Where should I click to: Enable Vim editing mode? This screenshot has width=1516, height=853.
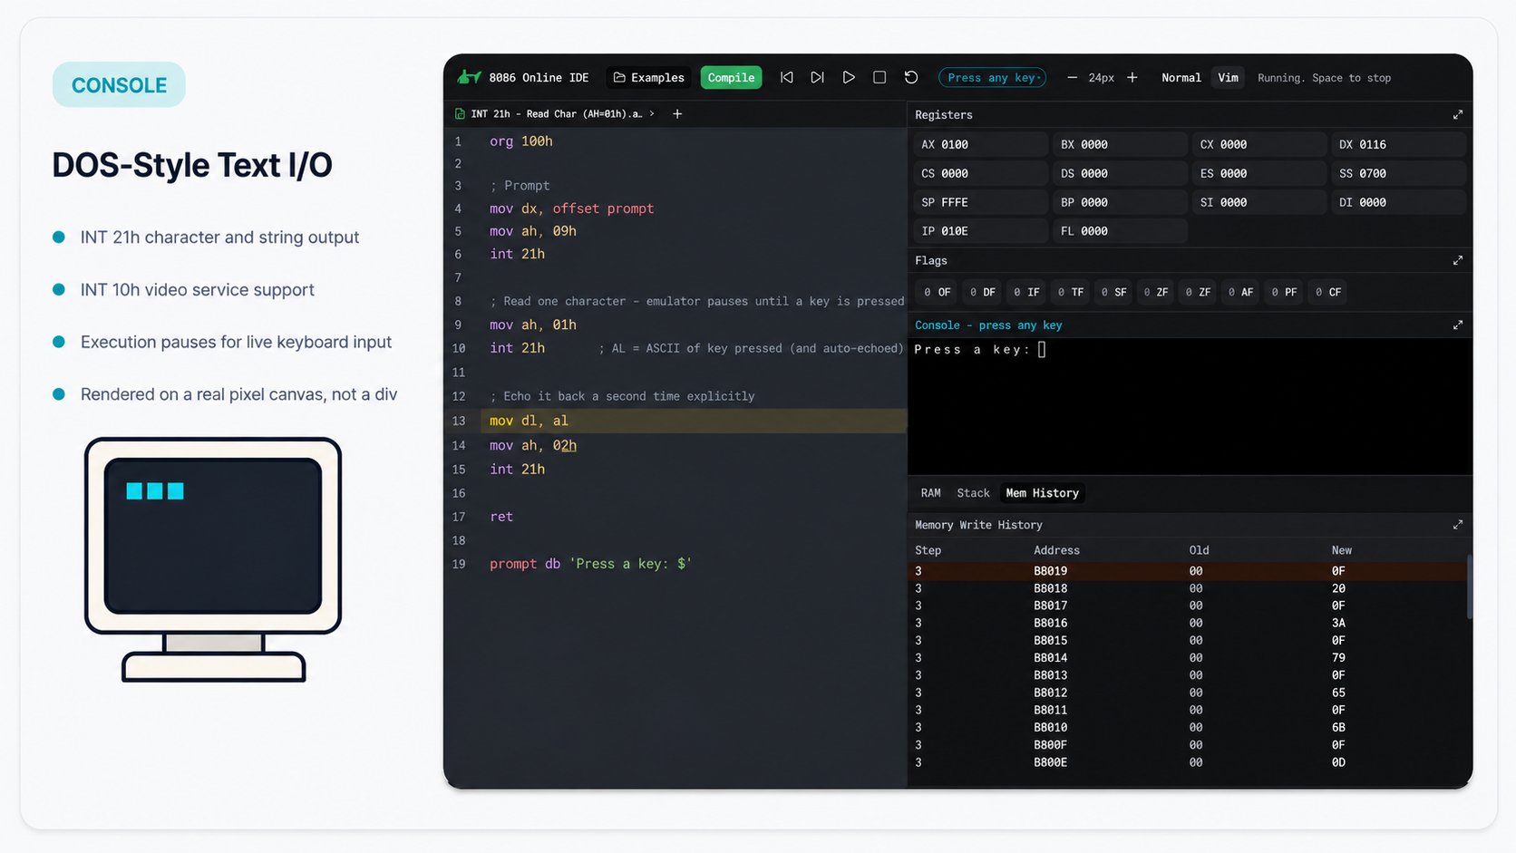1229,78
